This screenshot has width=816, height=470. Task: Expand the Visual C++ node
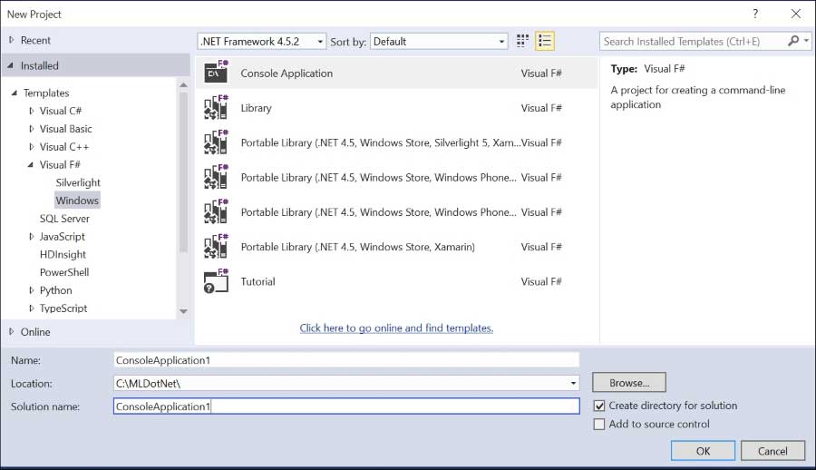click(x=32, y=147)
